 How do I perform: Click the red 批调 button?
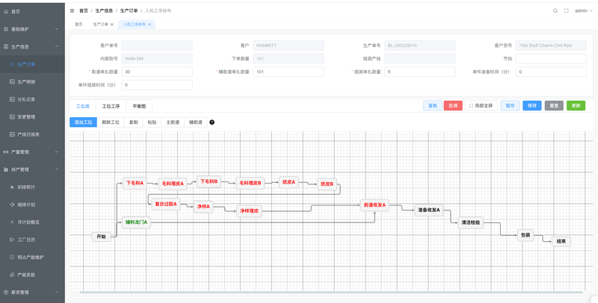[x=453, y=106]
